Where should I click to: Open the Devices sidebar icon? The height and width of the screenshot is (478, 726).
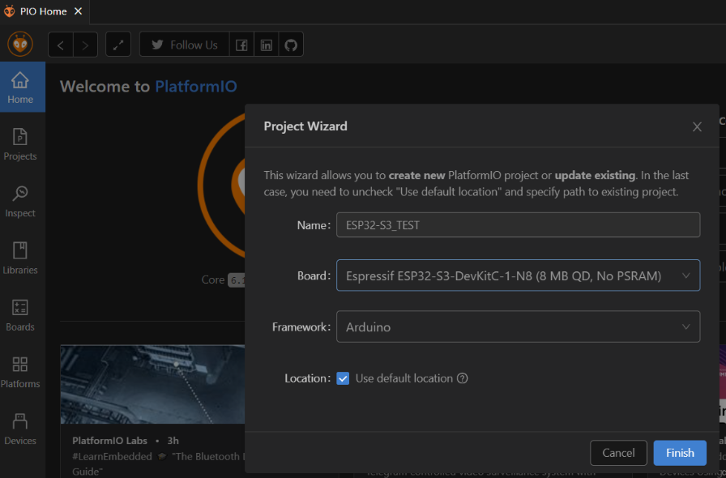point(20,428)
